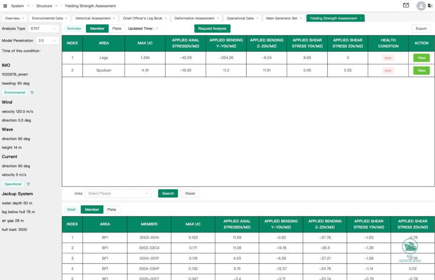Click the Export button
The height and width of the screenshot is (280, 435).
click(421, 28)
